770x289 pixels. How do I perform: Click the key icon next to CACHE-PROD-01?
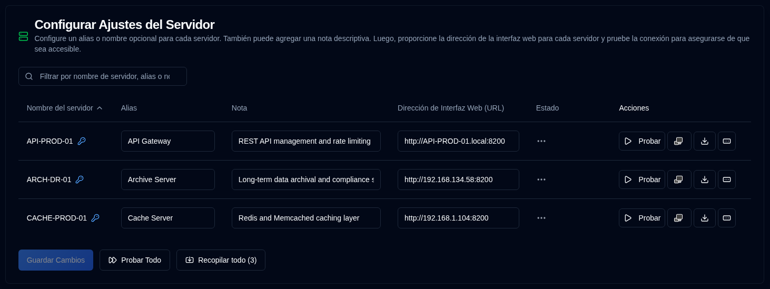point(95,218)
